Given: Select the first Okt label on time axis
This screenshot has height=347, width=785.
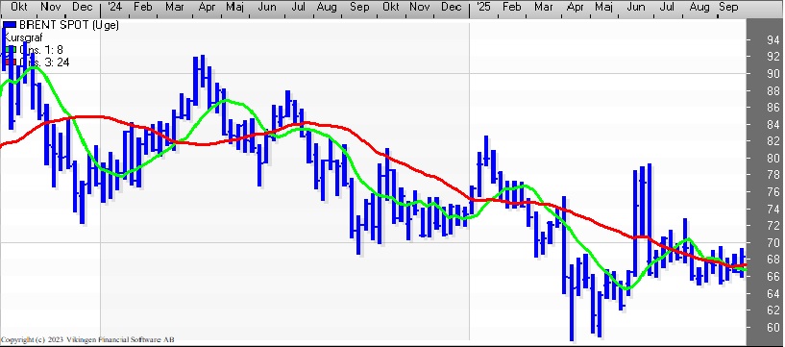Looking at the screenshot, I should click(x=19, y=7).
